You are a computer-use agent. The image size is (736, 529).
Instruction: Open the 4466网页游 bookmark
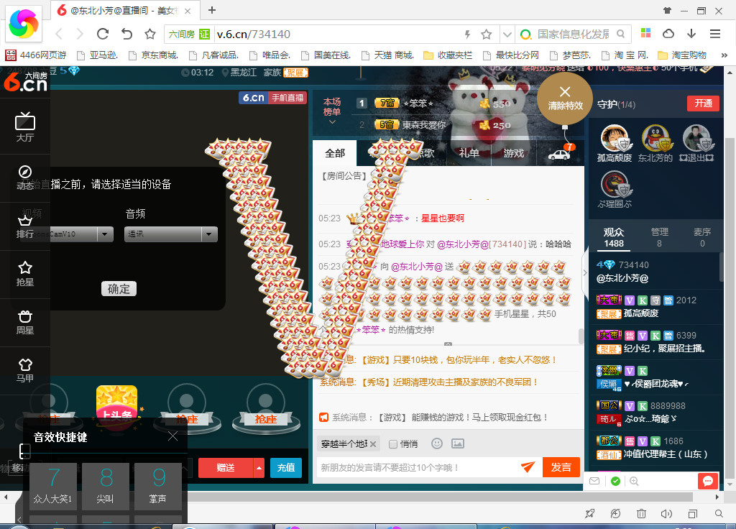tap(36, 55)
